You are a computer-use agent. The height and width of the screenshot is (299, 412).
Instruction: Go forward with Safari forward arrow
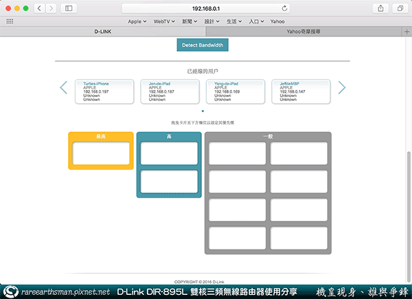[51, 8]
